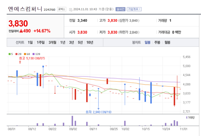Click the 10/02 volume bar
The height and width of the screenshot is (136, 201).
pyautogui.click(x=125, y=123)
